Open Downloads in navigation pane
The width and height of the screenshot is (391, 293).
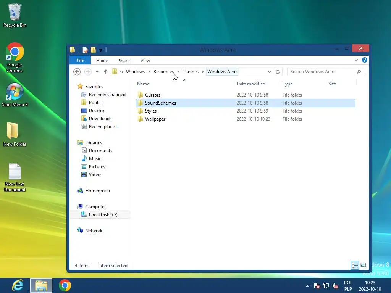pos(100,119)
